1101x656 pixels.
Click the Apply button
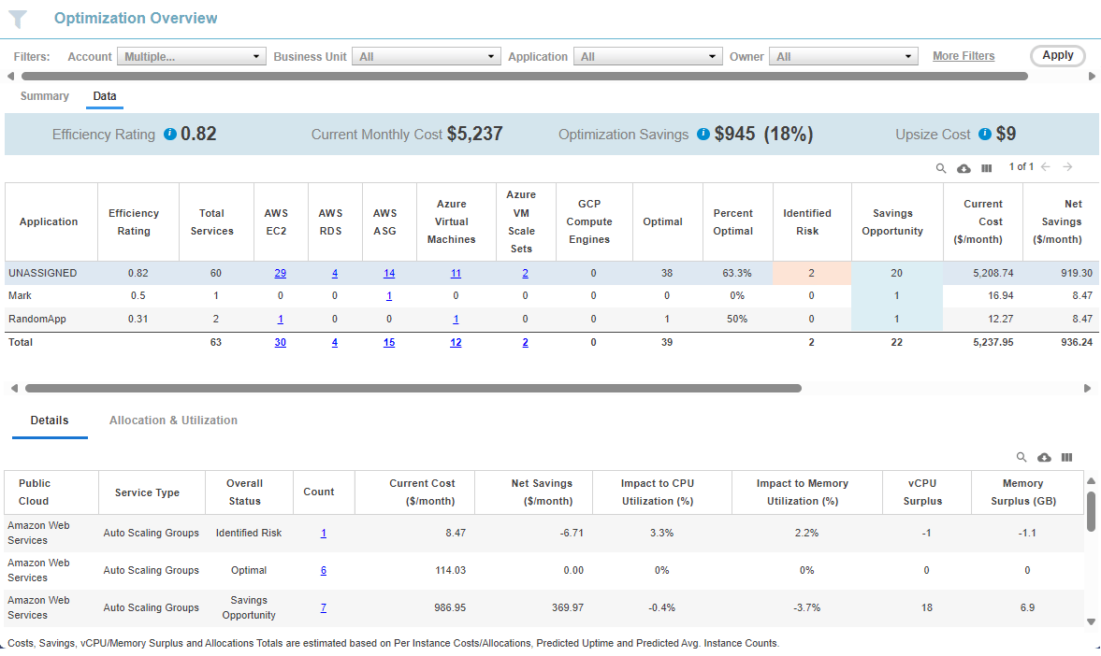(1057, 55)
